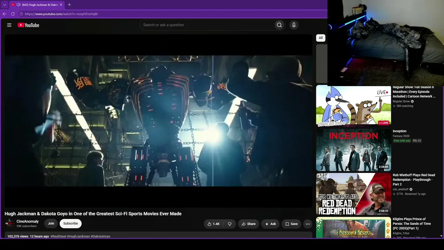The image size is (444, 250).
Task: Share this video
Action: [x=248, y=224]
